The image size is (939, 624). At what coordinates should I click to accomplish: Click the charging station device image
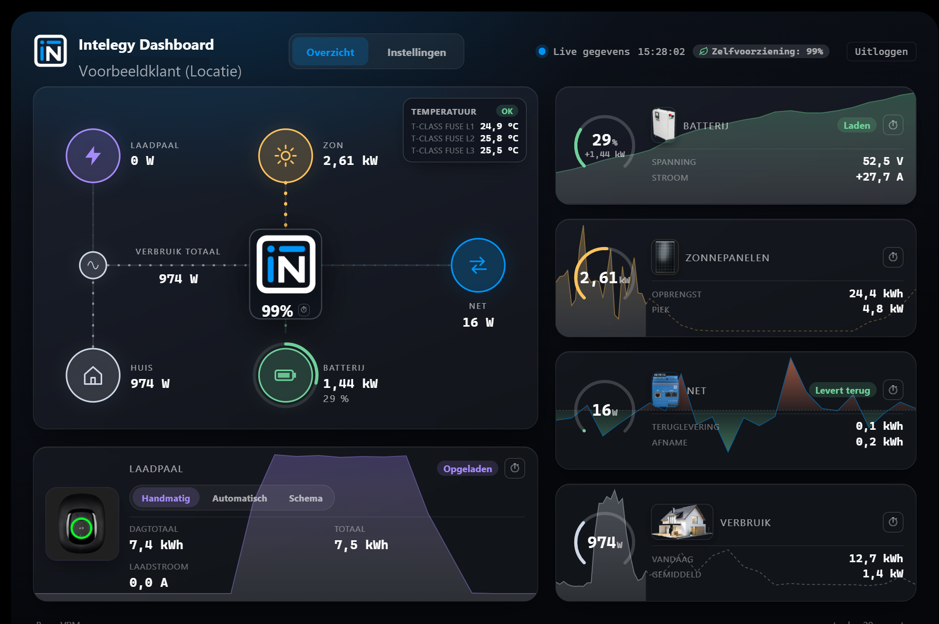(82, 524)
